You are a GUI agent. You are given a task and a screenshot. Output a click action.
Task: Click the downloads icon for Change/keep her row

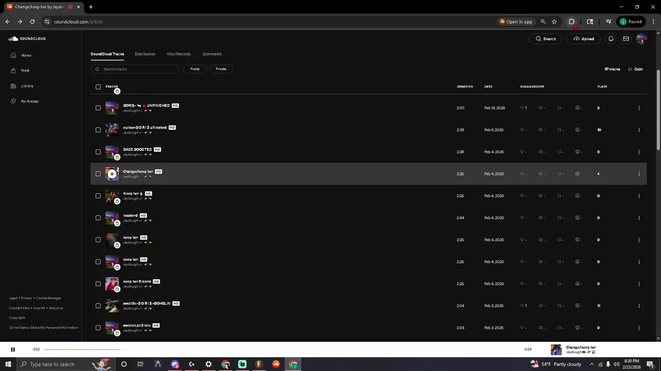(577, 174)
